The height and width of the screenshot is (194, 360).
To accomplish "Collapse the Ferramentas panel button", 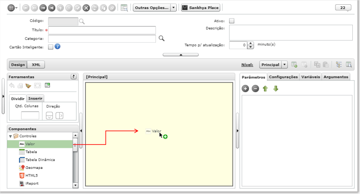I will click(73, 77).
